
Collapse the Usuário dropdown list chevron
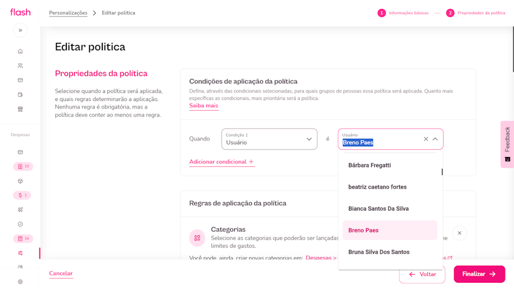(x=435, y=139)
